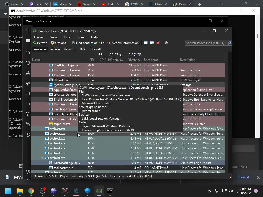Open File Explorer from taskbar
Viewport: 263px width, 197px height.
[x=20, y=191]
